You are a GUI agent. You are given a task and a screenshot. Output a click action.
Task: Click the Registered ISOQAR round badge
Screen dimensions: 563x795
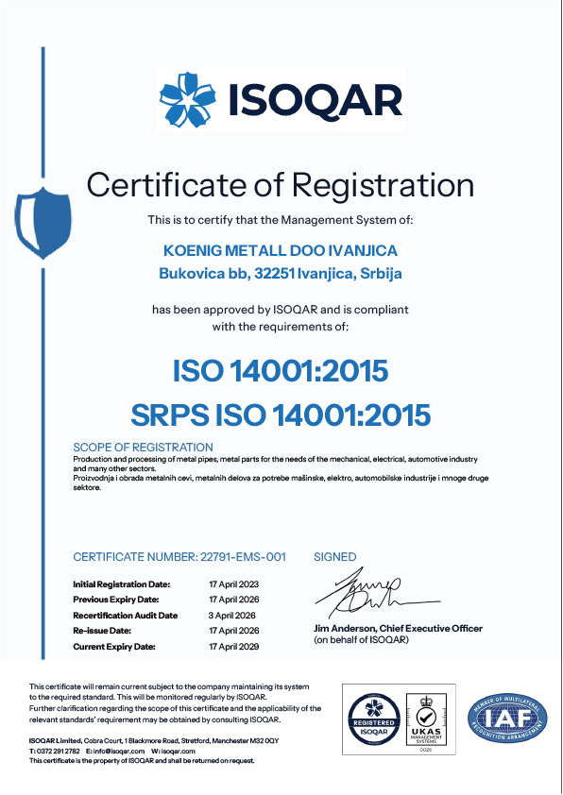(374, 719)
